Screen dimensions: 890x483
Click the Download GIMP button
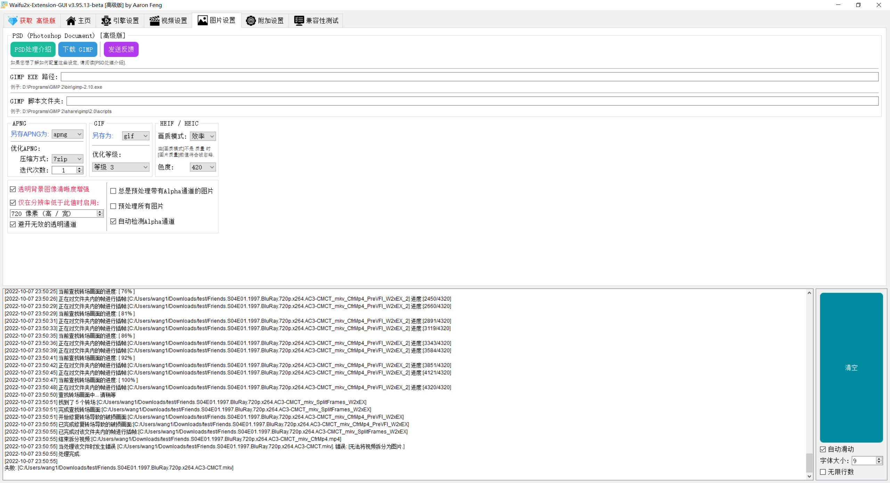coord(78,49)
